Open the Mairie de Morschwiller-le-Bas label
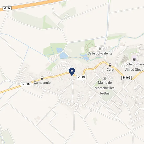 [x=105, y=88]
